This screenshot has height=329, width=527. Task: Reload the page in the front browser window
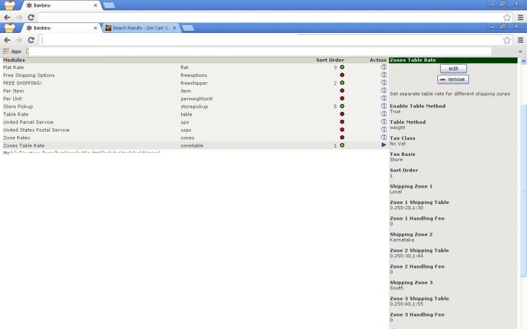(x=31, y=40)
